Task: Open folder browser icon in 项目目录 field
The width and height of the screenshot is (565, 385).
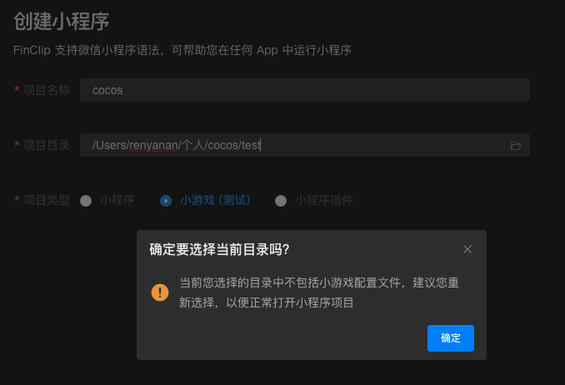Action: pyautogui.click(x=515, y=146)
